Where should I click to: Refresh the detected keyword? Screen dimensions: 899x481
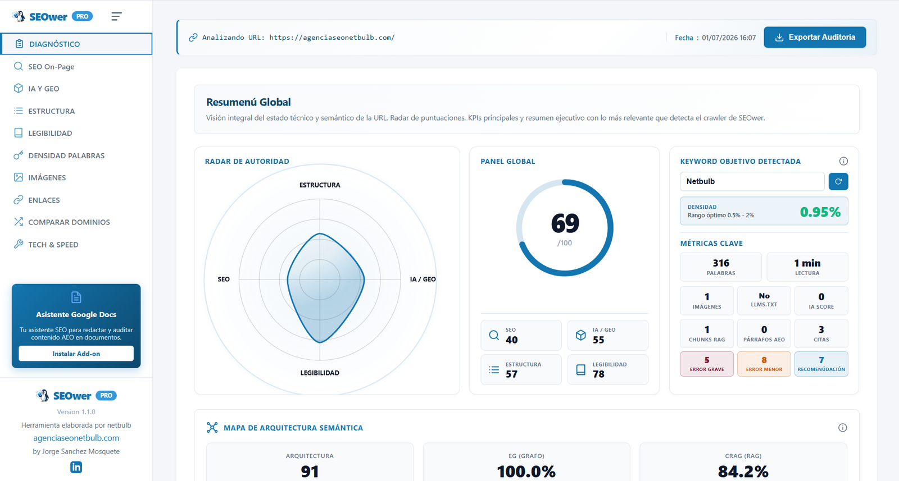838,181
